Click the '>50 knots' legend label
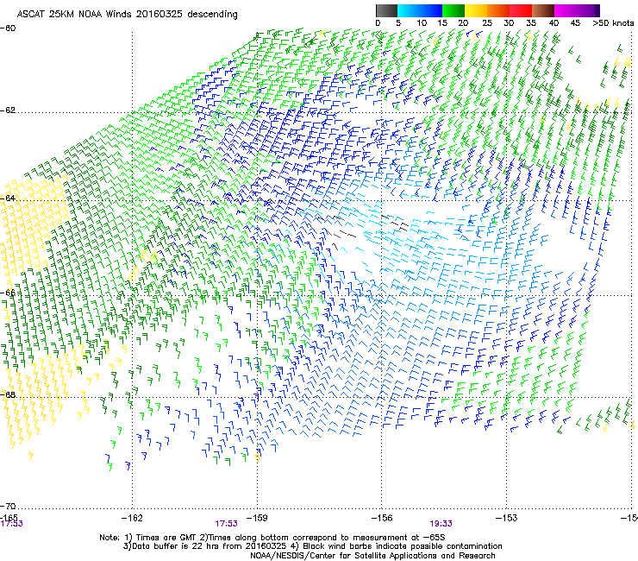 coord(613,23)
